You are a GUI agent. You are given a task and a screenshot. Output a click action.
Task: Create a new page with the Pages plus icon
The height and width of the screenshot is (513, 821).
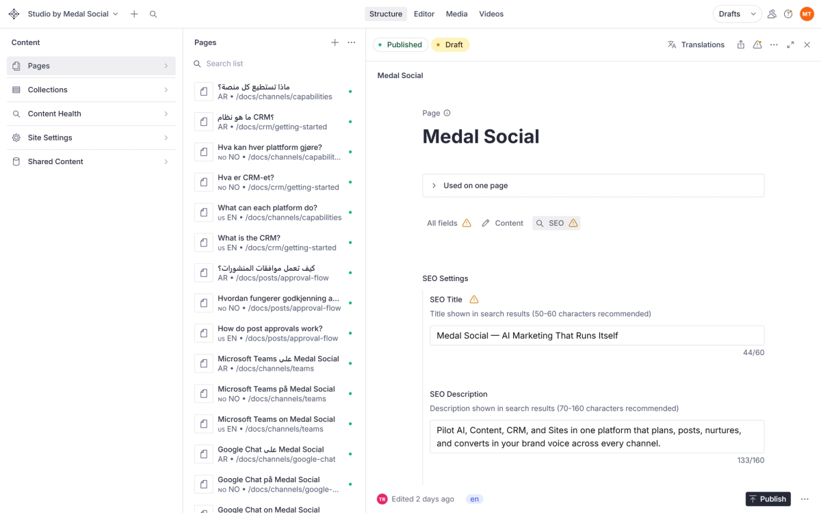click(335, 42)
